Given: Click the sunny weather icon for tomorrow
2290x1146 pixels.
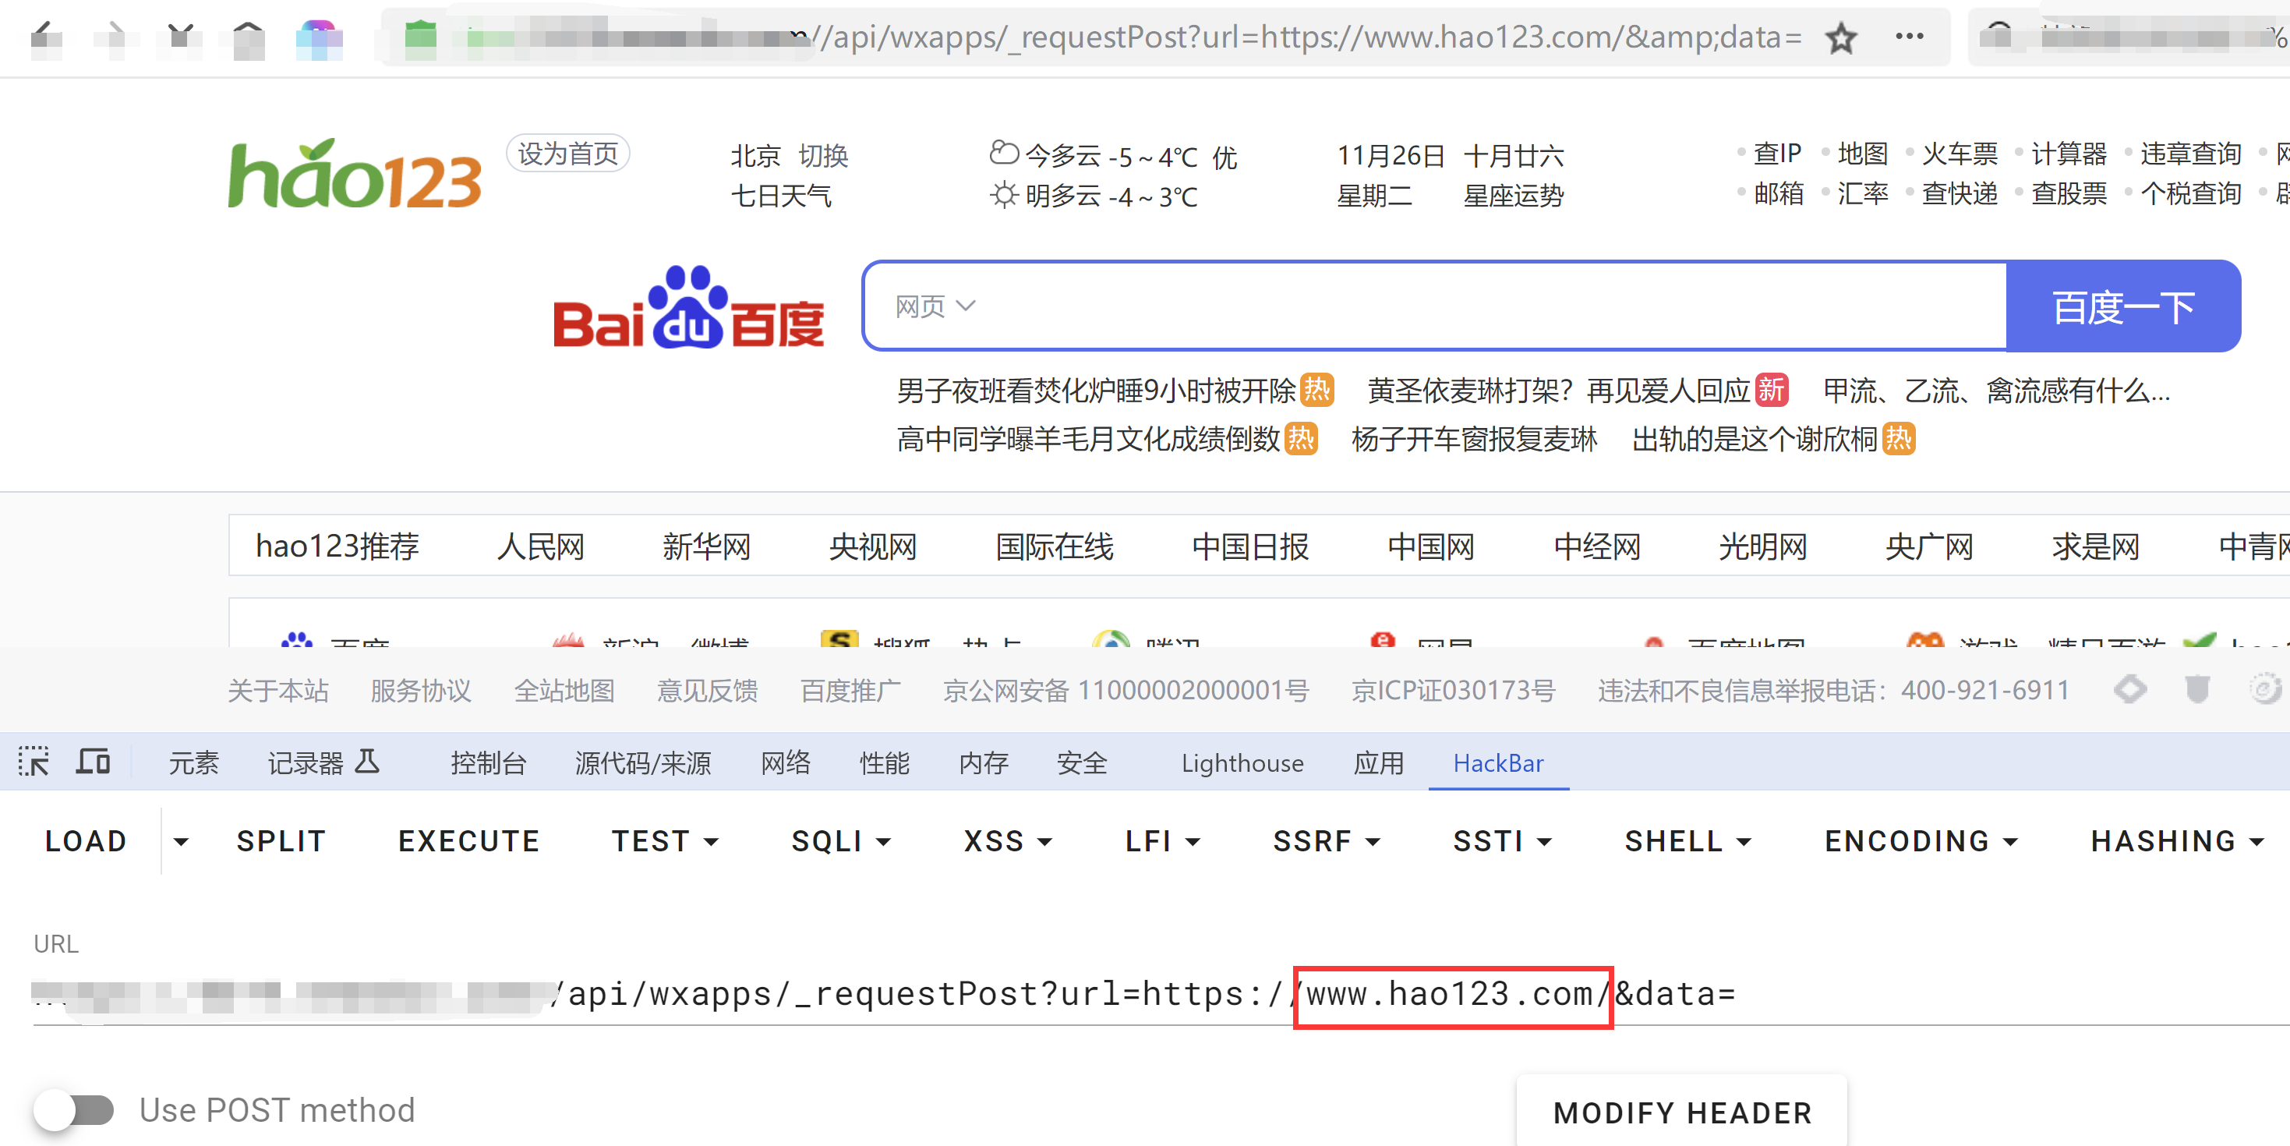Looking at the screenshot, I should coord(1004,194).
